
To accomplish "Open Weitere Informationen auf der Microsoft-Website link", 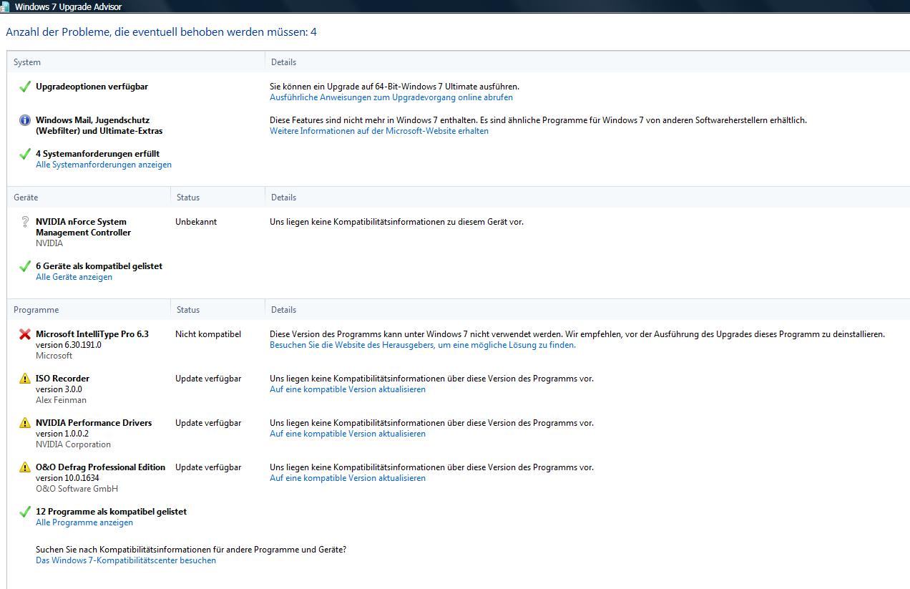I will (378, 131).
